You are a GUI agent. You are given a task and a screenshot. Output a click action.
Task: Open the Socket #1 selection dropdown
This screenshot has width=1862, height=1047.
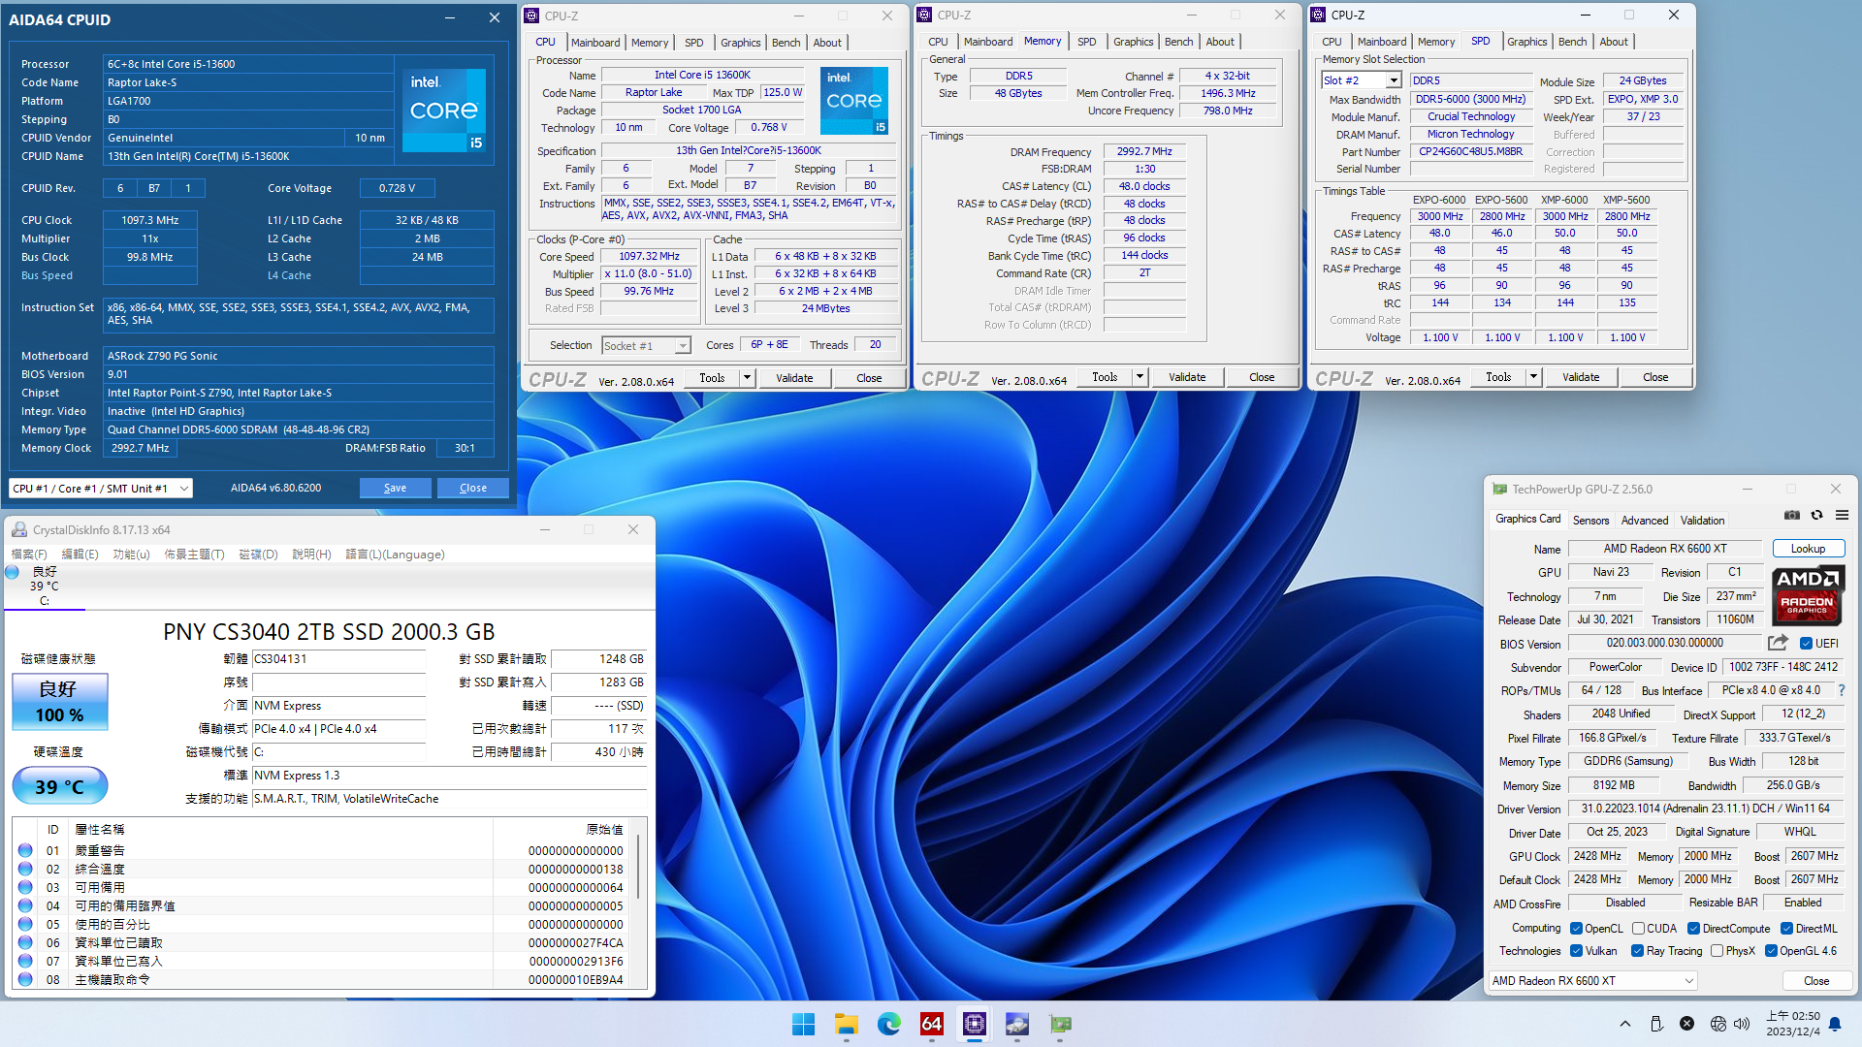[x=646, y=346]
